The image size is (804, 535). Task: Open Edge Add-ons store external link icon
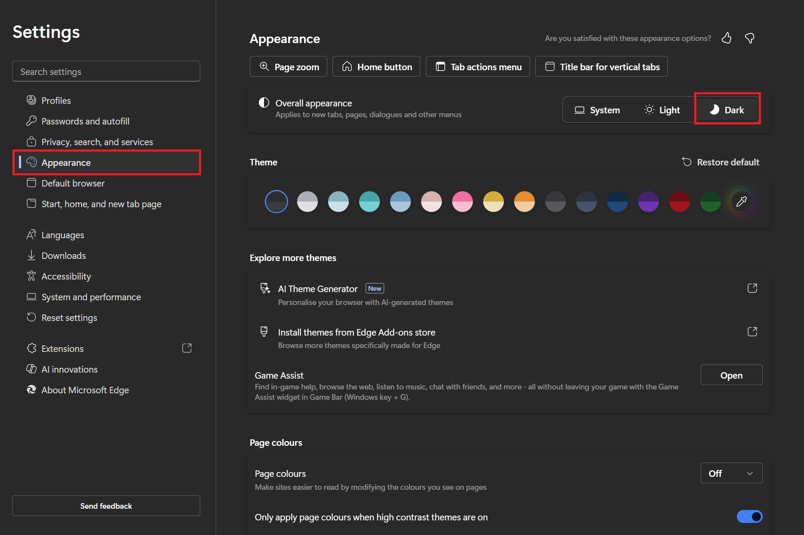coord(752,332)
